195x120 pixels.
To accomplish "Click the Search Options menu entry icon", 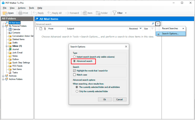I will click(x=158, y=34).
